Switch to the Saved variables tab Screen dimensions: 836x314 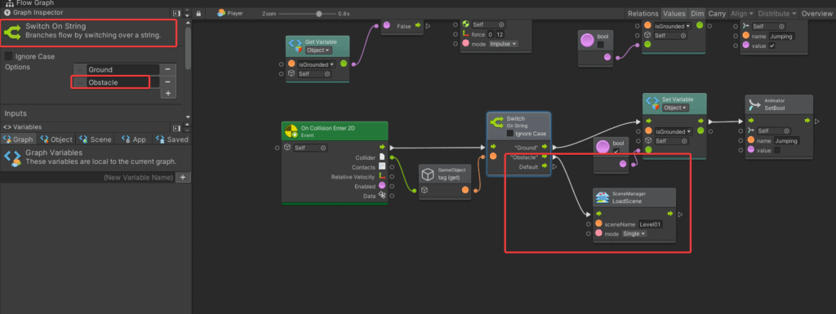tap(171, 139)
